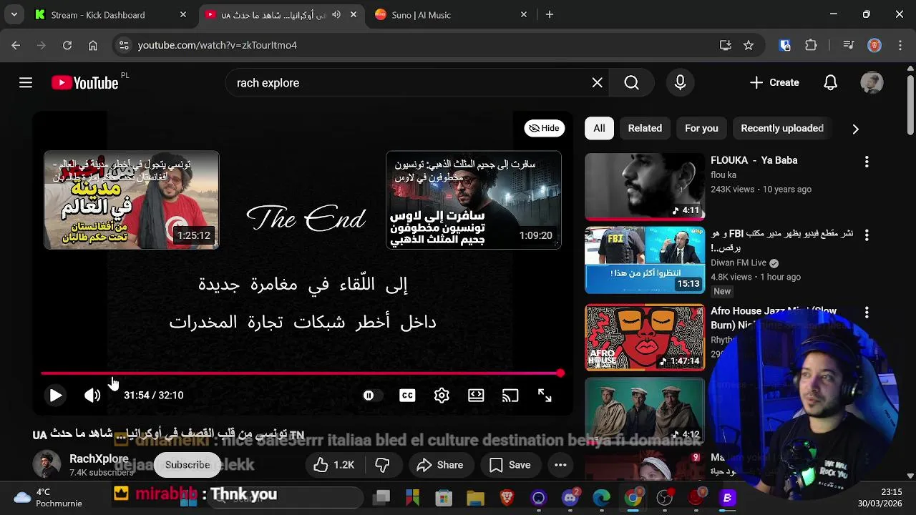Save the video to a playlist
The height and width of the screenshot is (515, 916).
tap(510, 465)
